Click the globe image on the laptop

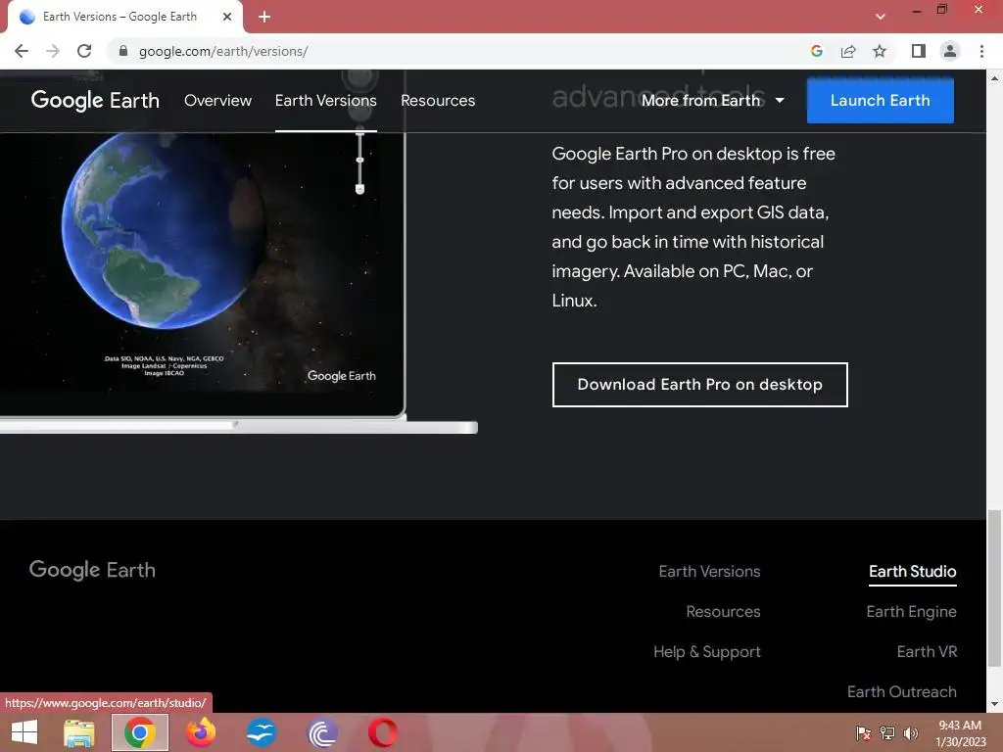pyautogui.click(x=164, y=230)
